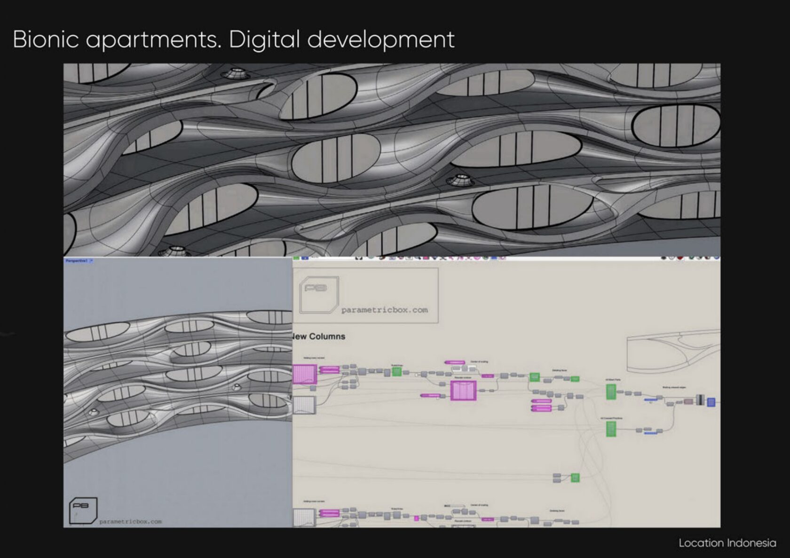Select the lone green node with two gray inputs
This screenshot has width=790, height=558.
(575, 478)
